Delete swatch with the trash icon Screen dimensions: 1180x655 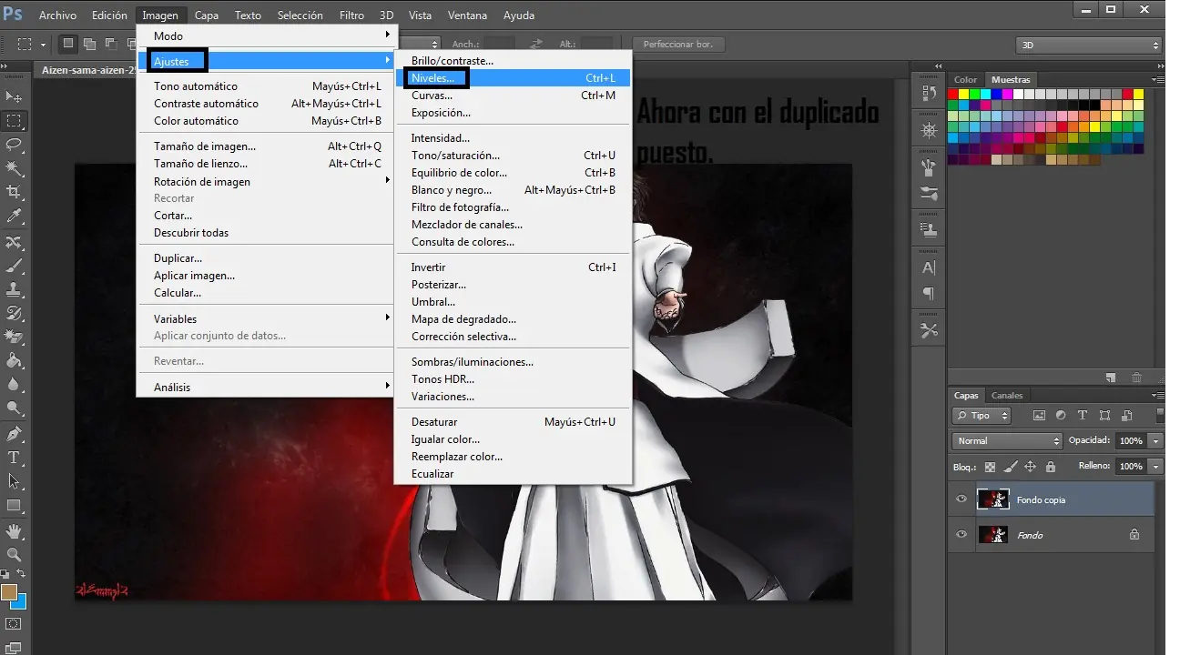(x=1136, y=378)
